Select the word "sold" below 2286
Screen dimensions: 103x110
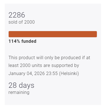[x=13, y=22]
